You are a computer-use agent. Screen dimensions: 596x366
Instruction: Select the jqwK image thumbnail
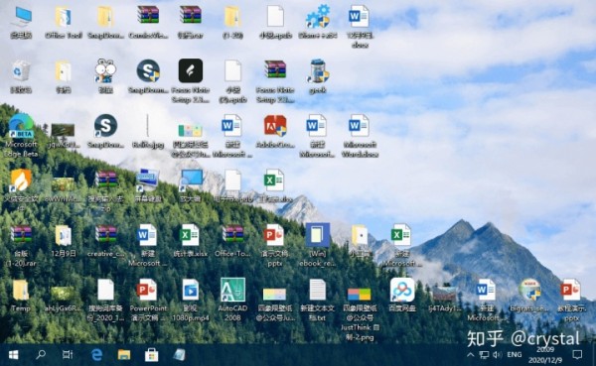click(x=63, y=130)
